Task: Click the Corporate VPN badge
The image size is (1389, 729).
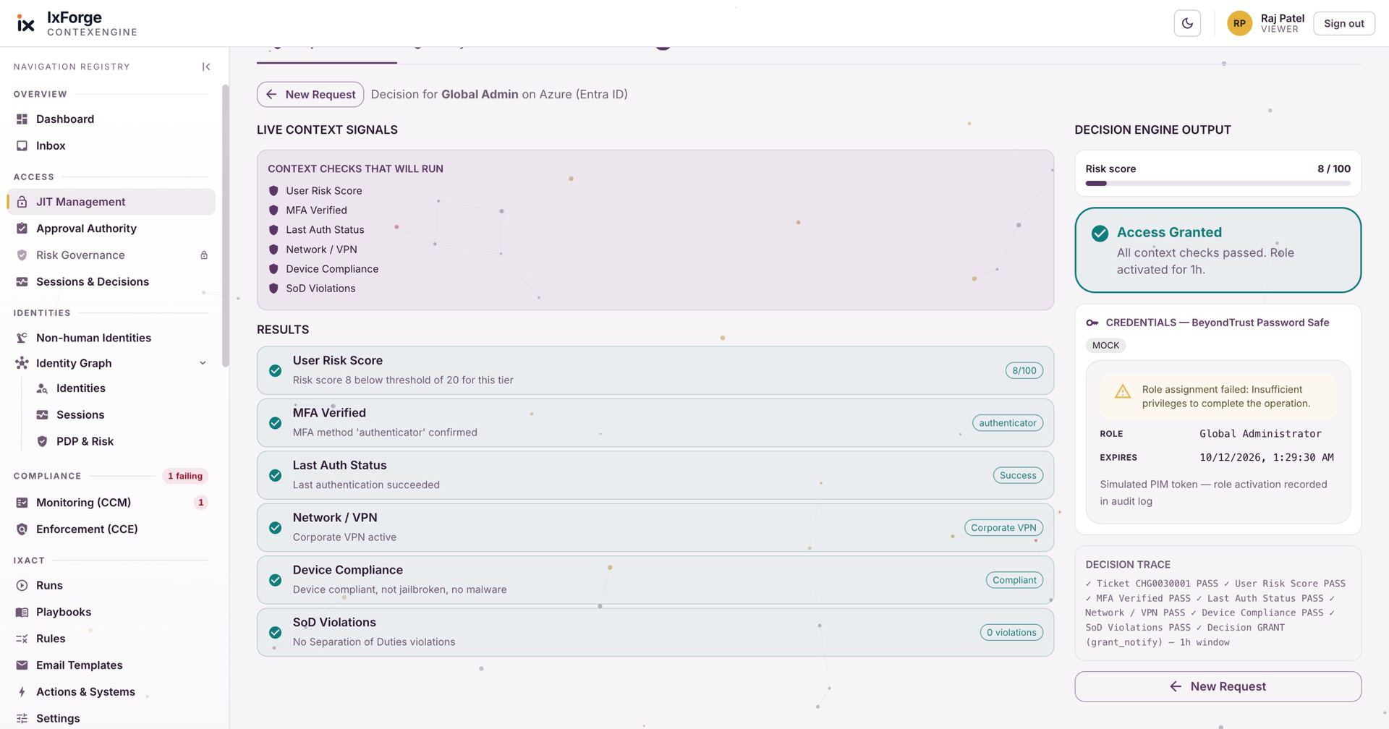Action: point(1003,528)
